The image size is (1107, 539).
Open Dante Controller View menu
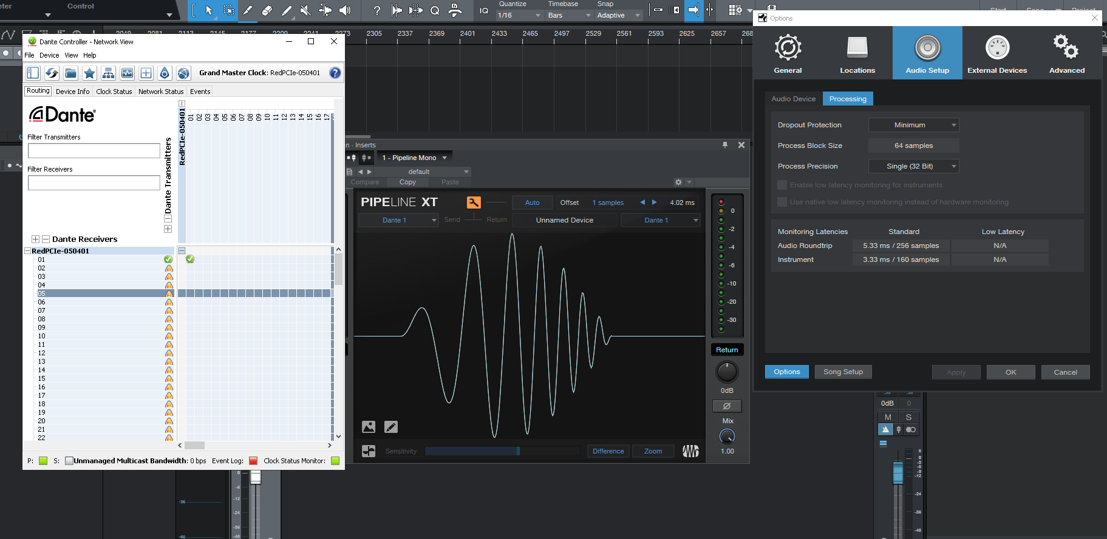pyautogui.click(x=71, y=55)
